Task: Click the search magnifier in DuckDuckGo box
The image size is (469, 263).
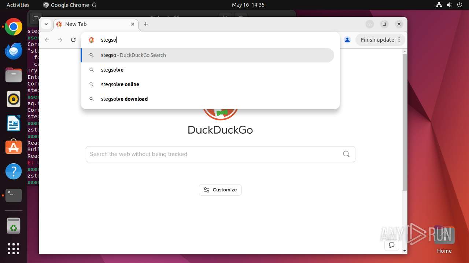Action: tap(346, 154)
